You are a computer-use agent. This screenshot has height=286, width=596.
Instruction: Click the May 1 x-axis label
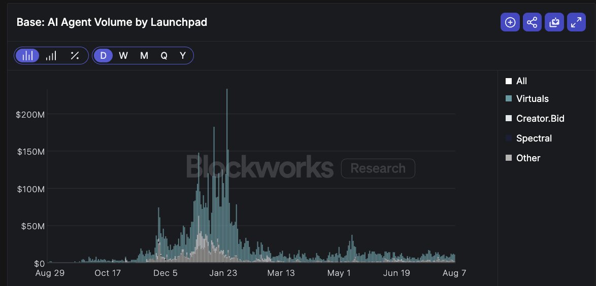coord(339,273)
